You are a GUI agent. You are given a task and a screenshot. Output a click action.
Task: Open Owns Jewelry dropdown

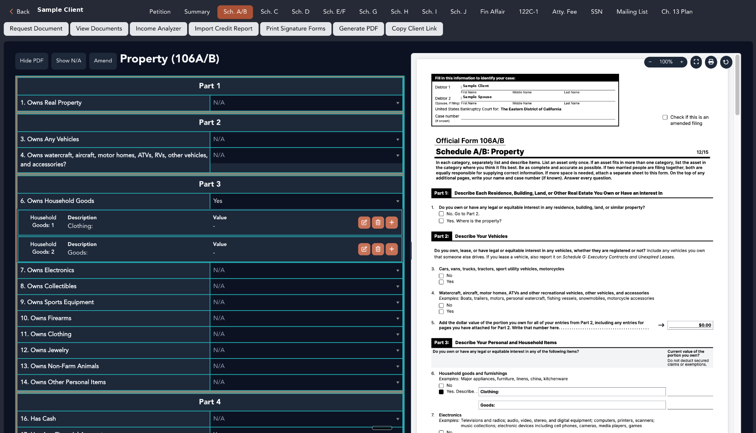click(x=306, y=350)
